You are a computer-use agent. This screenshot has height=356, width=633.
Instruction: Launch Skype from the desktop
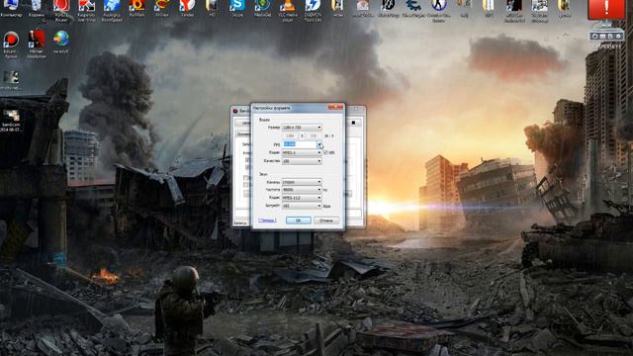(x=237, y=8)
